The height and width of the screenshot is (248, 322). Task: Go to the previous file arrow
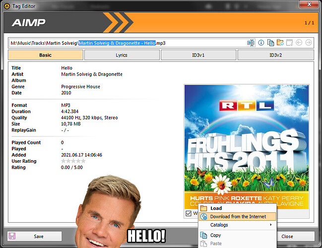click(x=299, y=43)
